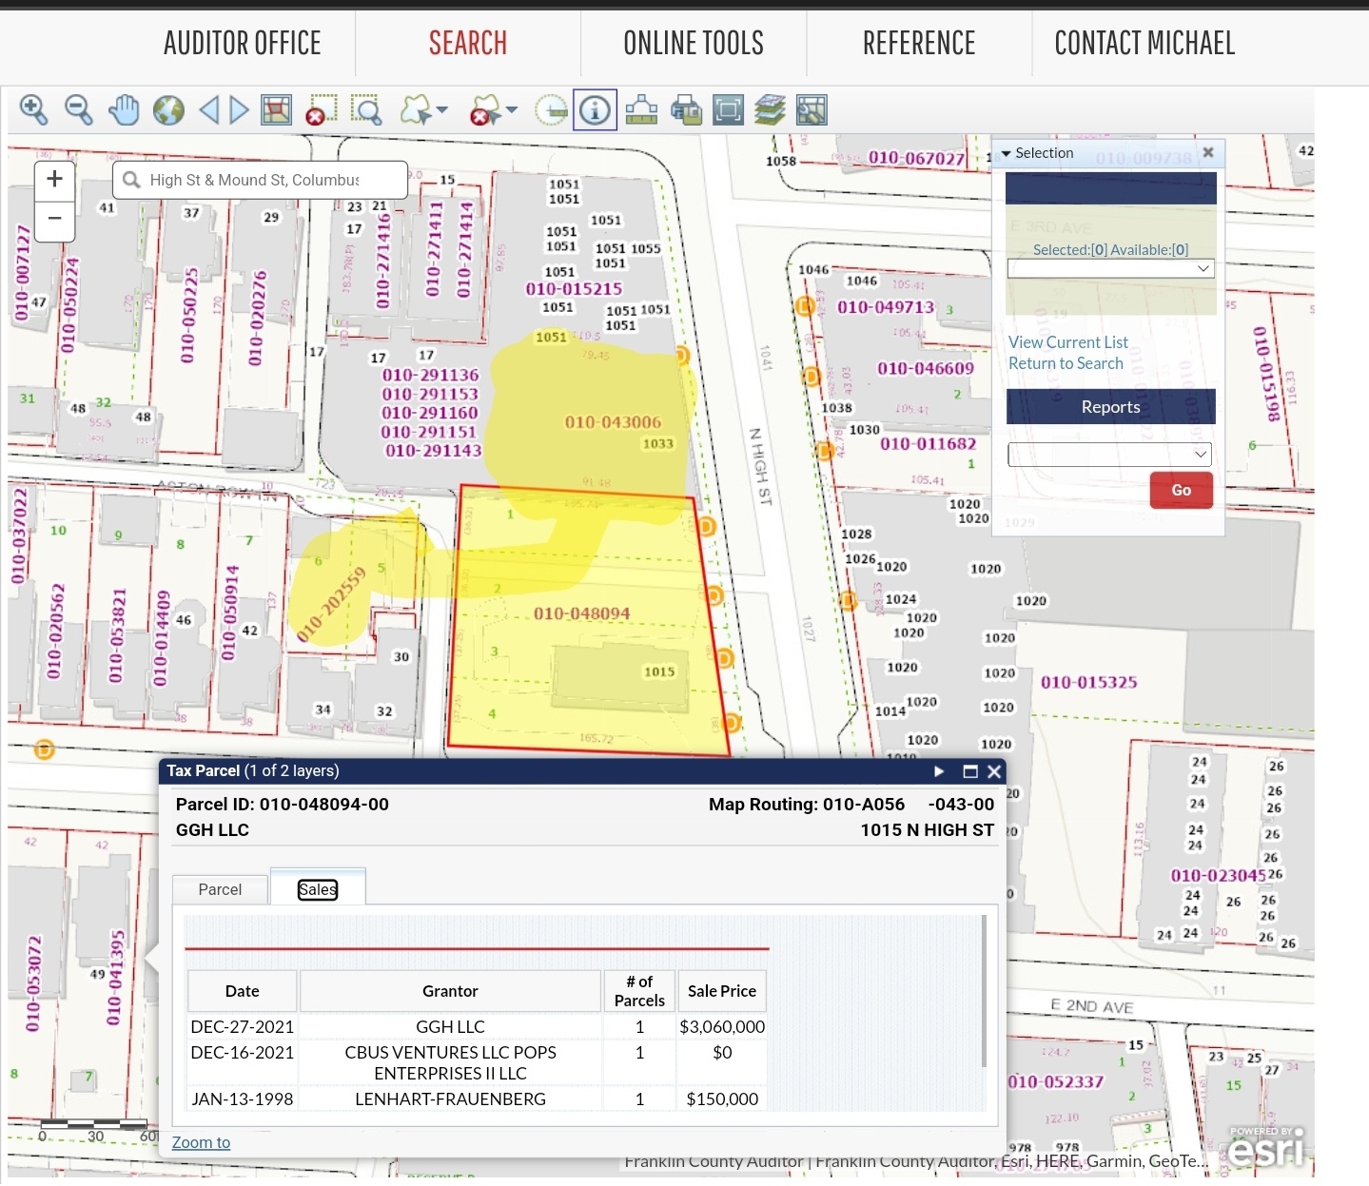Click the Date column header
This screenshot has height=1186, width=1369.
(x=243, y=991)
